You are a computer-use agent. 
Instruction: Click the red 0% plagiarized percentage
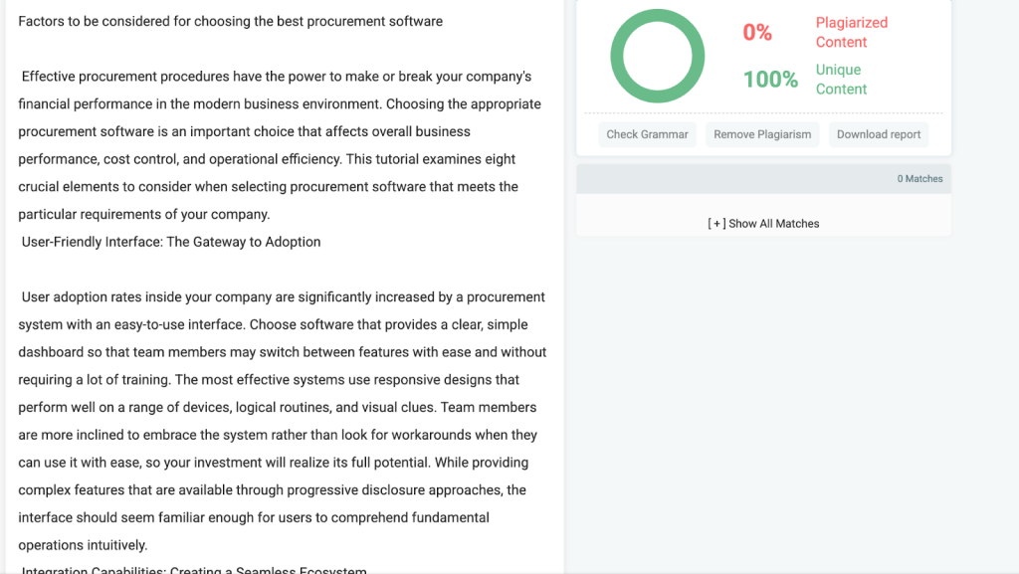tap(757, 33)
